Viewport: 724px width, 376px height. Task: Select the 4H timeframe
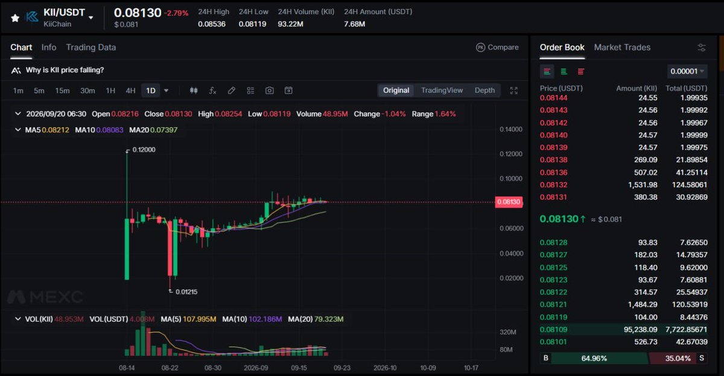click(130, 91)
